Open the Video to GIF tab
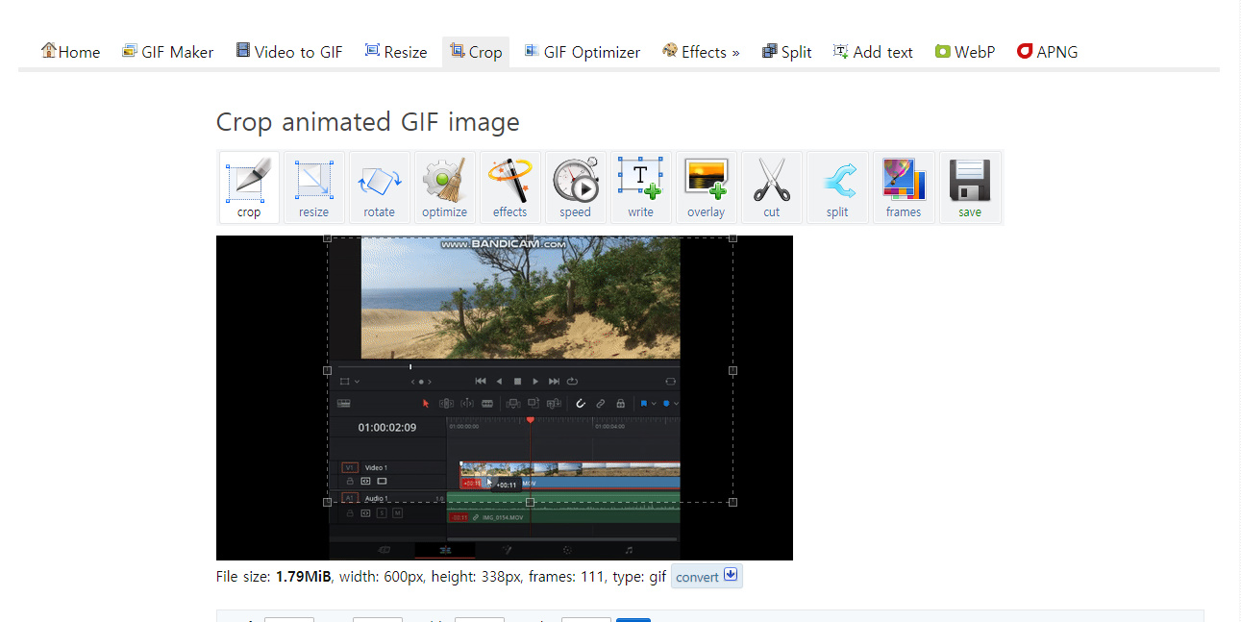This screenshot has height=622, width=1241. (289, 52)
